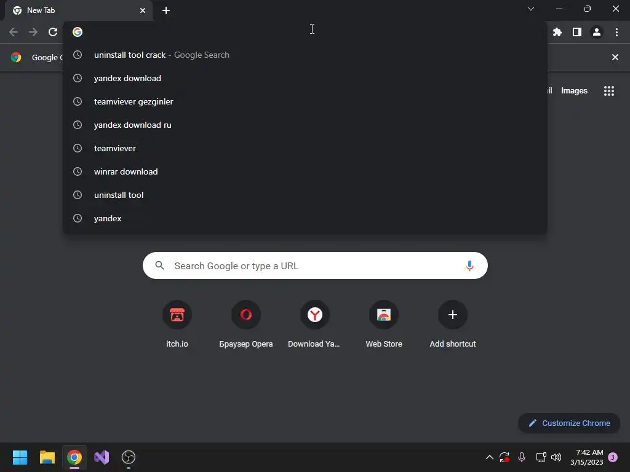The image size is (630, 472).
Task: Select the New Tab tab
Action: [78, 10]
